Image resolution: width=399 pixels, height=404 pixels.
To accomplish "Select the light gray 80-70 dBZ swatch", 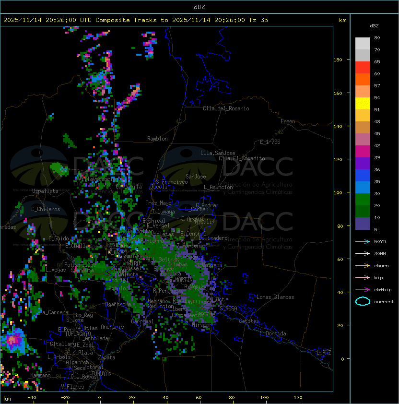I will [x=363, y=43].
